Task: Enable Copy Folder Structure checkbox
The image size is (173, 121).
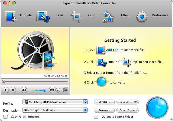Action: (x=5, y=117)
